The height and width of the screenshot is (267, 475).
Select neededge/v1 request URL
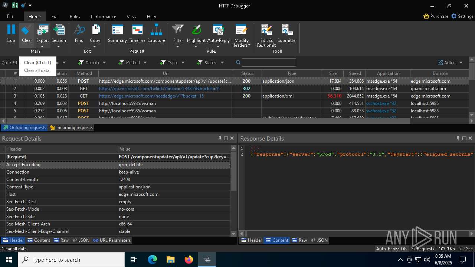(x=151, y=96)
